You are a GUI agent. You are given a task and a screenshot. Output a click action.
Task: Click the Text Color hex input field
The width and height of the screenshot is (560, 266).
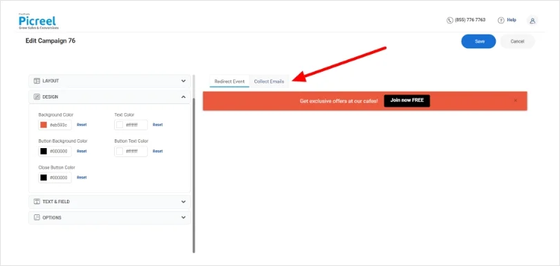131,125
